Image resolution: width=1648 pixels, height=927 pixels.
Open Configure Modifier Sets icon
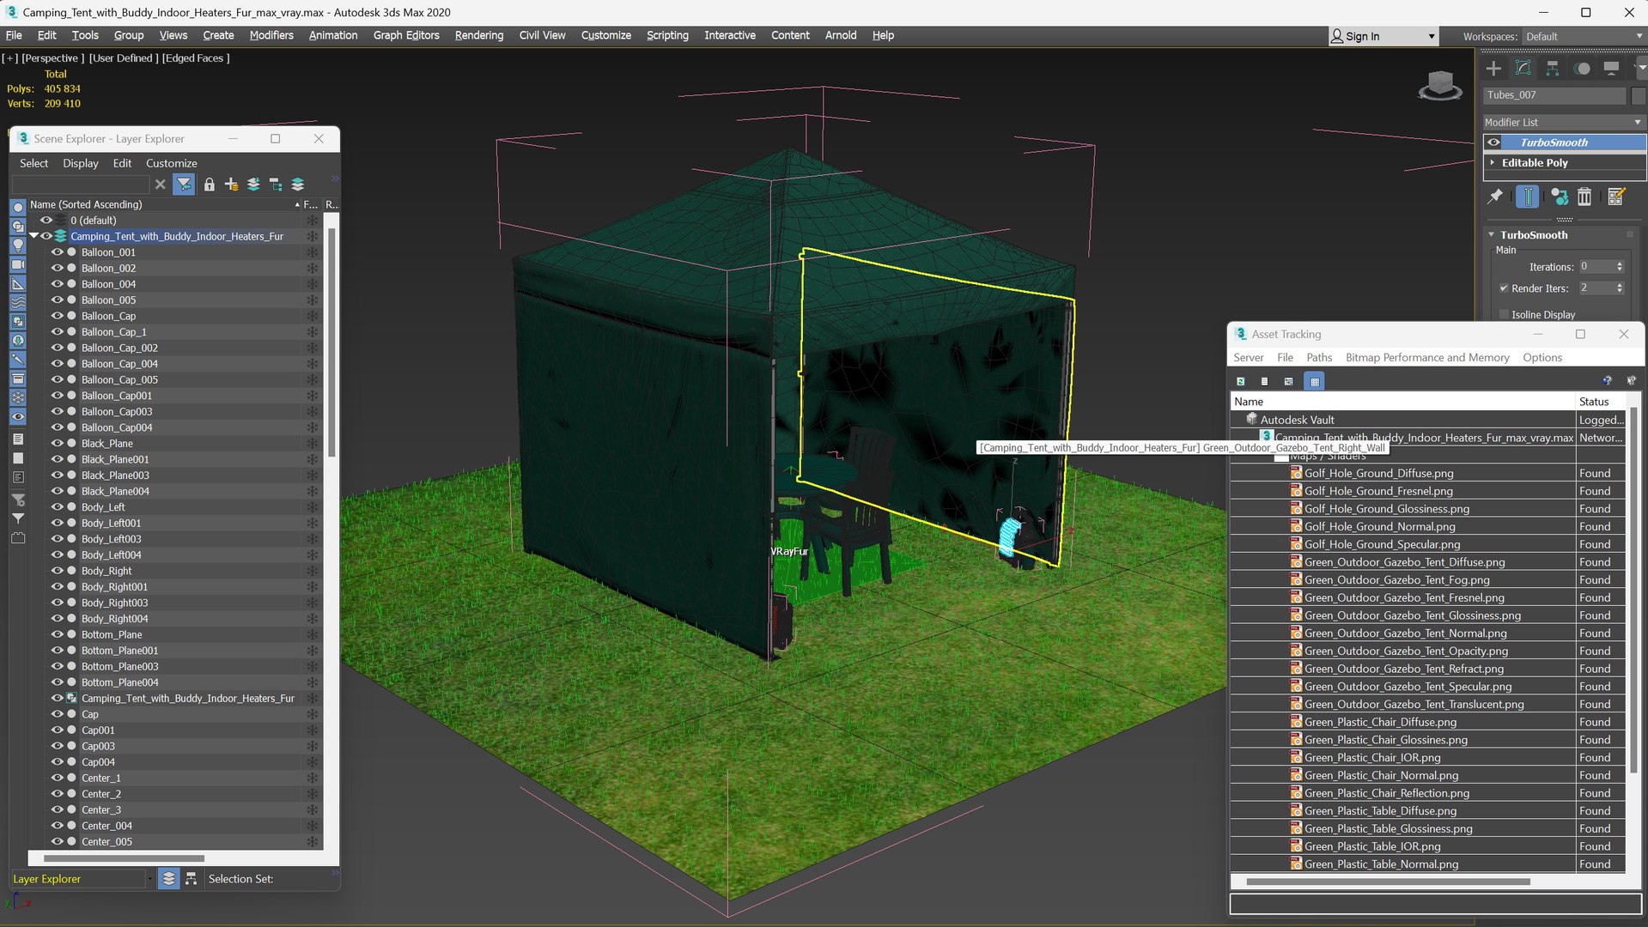pos(1615,197)
